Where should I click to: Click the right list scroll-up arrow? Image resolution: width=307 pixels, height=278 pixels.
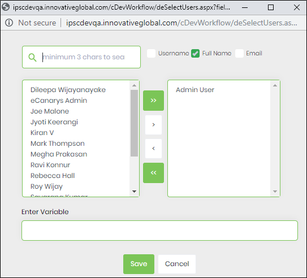point(275,85)
